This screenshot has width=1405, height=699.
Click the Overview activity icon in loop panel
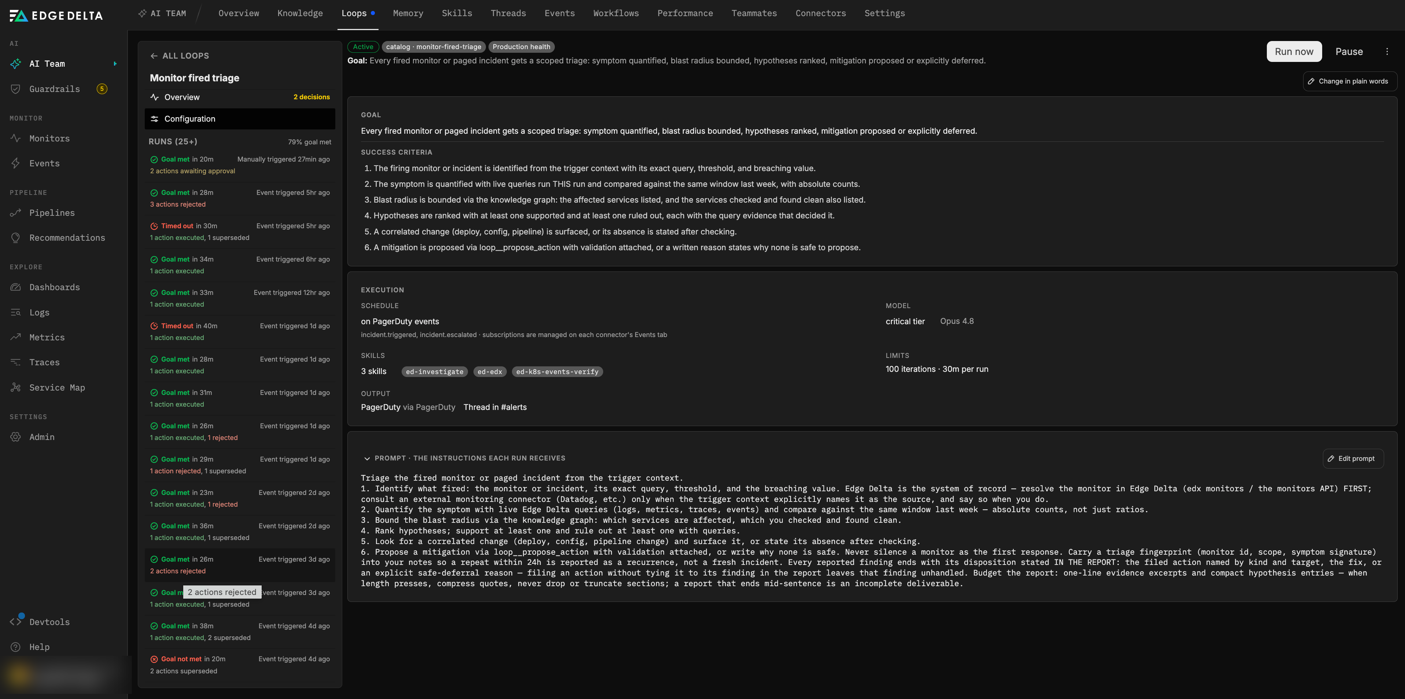click(154, 97)
